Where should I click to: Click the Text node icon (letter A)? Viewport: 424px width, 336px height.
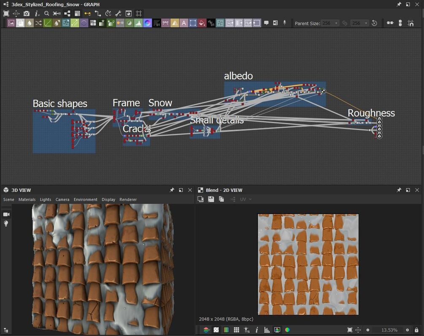point(184,23)
